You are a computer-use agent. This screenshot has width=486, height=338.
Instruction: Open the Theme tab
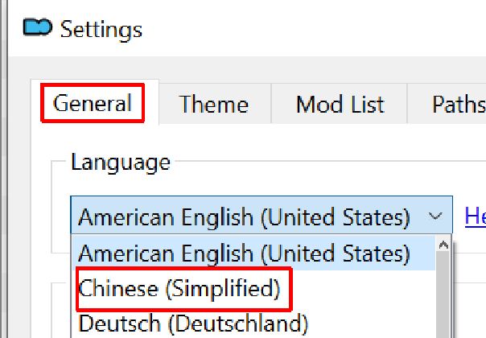point(214,104)
